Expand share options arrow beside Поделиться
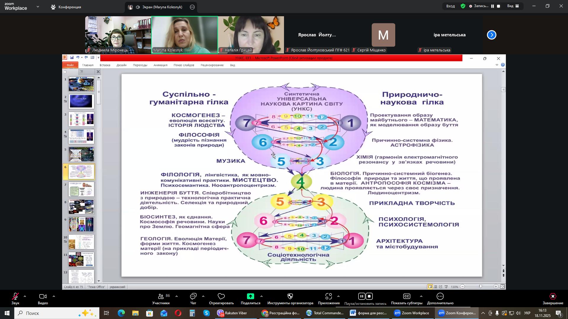568x319 pixels. [262, 297]
